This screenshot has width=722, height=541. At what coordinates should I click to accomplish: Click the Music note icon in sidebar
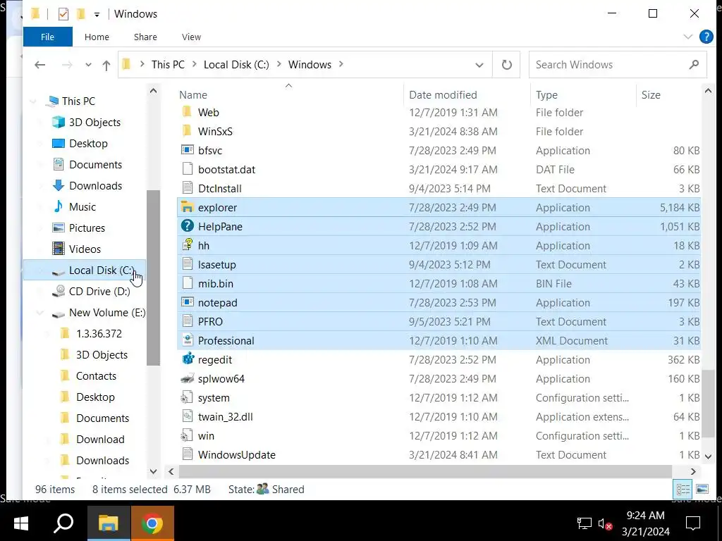59,206
